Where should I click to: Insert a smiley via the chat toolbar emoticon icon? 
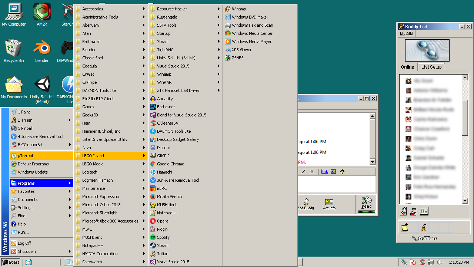pos(343,171)
